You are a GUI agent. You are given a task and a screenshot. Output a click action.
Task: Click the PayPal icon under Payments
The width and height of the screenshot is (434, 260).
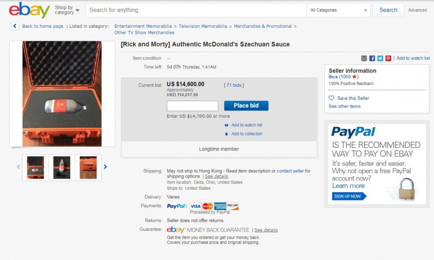click(x=176, y=206)
